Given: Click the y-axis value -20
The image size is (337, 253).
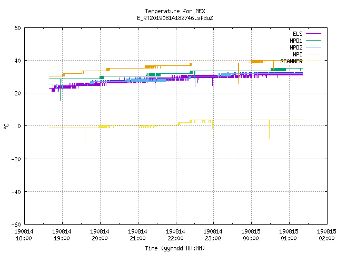Looking at the screenshot, I should click(16, 159).
